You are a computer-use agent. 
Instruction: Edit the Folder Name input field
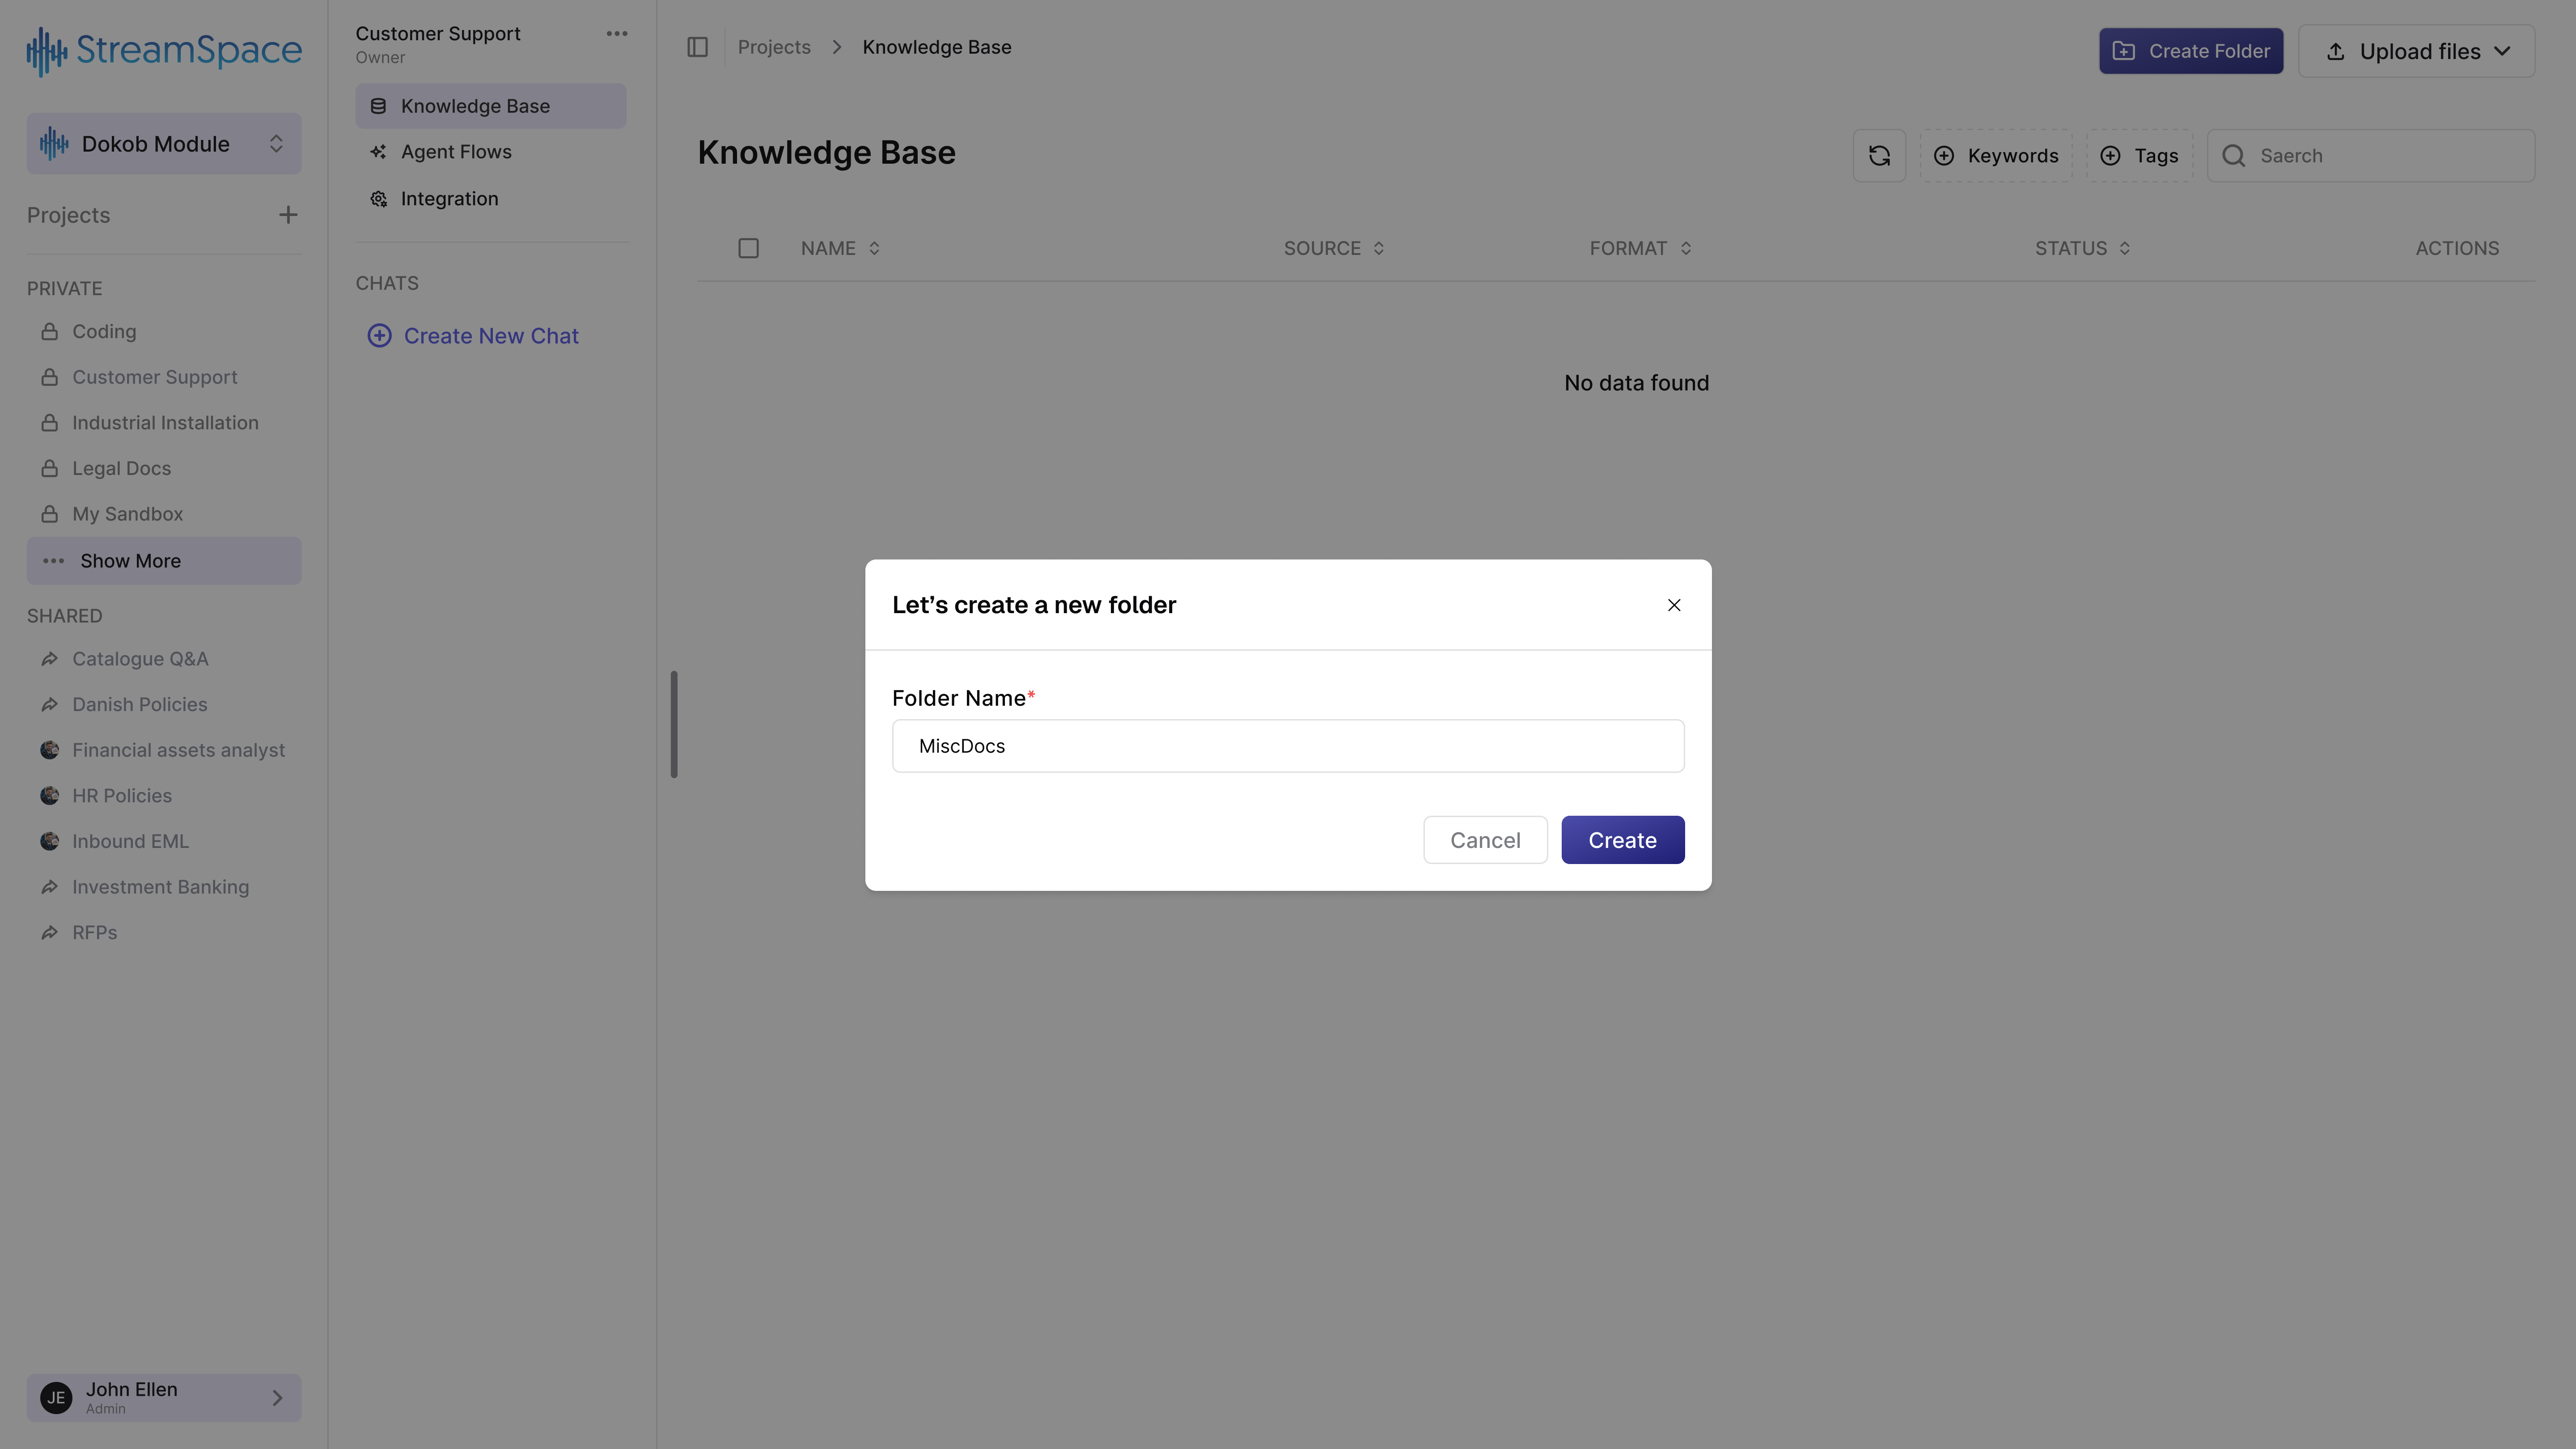1288,746
